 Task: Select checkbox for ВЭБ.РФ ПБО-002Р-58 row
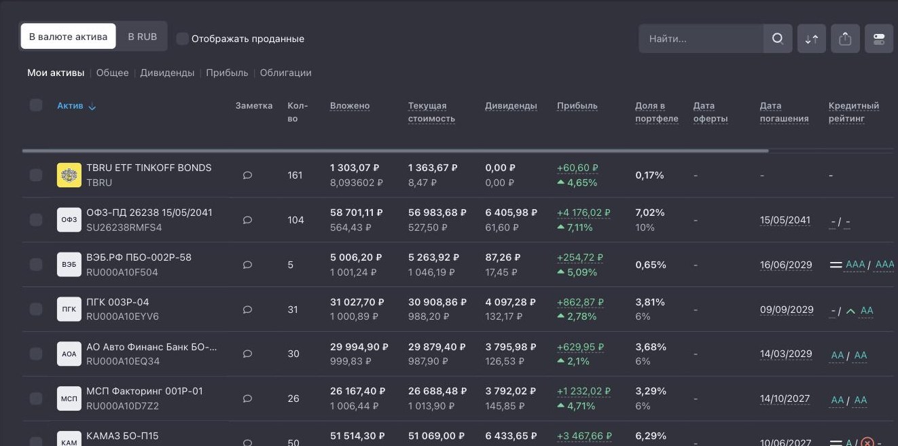pyautogui.click(x=36, y=265)
